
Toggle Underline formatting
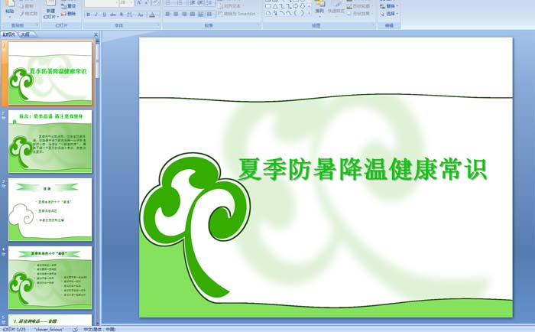pos(105,15)
